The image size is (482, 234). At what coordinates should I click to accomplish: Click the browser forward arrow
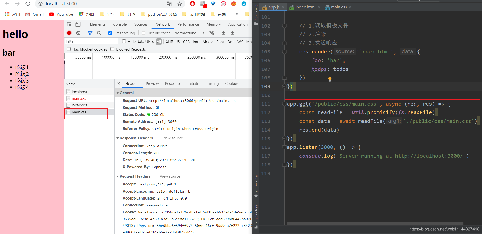click(17, 4)
